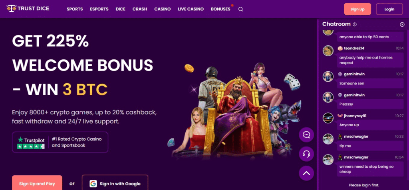Click jhonnyray91's chat avatar
The image size is (409, 190).
(328, 118)
